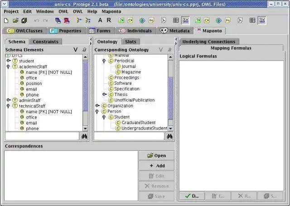Open the Edit menu
The height and width of the screenshot is (206, 290).
27,11
